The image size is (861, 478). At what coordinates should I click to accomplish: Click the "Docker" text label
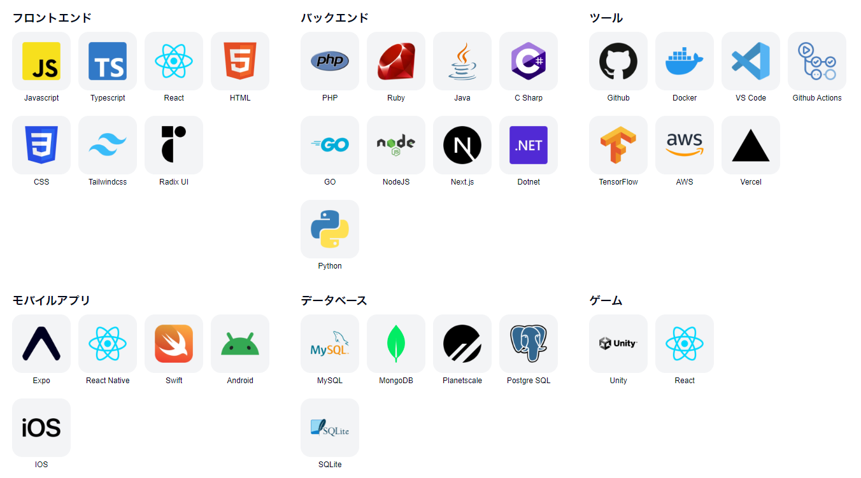(685, 98)
